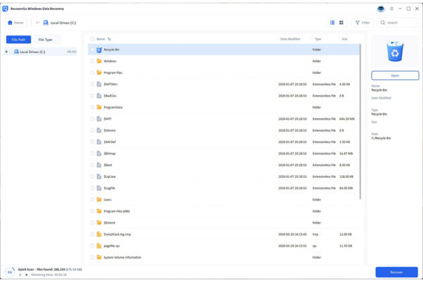Viewport: 423px width, 282px height.
Task: Focus the Search input field
Action: [x=397, y=23]
